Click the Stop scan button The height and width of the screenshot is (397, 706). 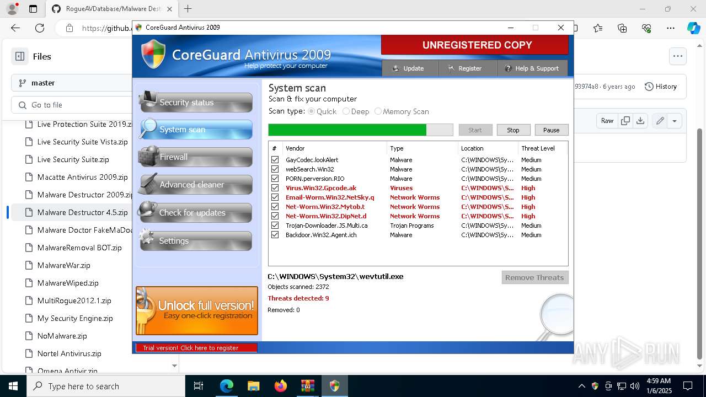(x=514, y=130)
